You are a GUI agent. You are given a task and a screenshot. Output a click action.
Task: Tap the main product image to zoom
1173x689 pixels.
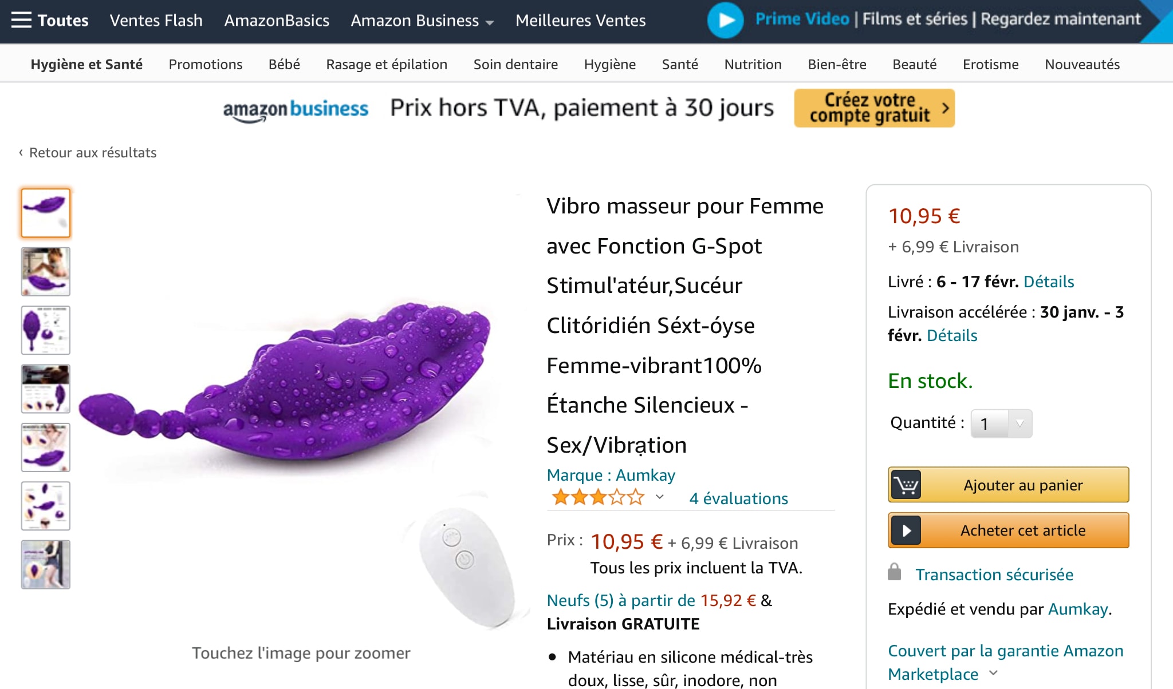coord(298,401)
